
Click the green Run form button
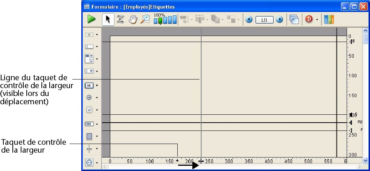(91, 19)
